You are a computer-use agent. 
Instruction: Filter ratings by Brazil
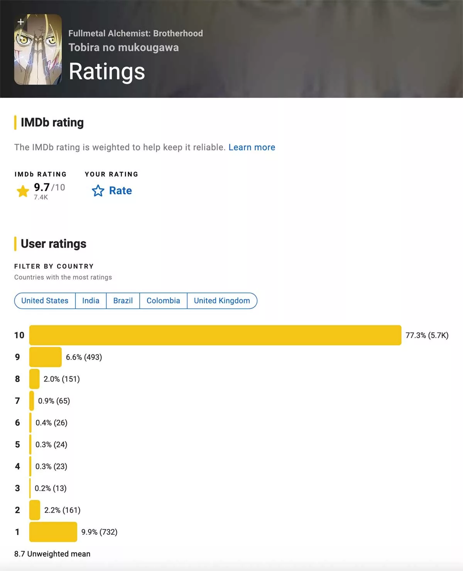click(123, 301)
